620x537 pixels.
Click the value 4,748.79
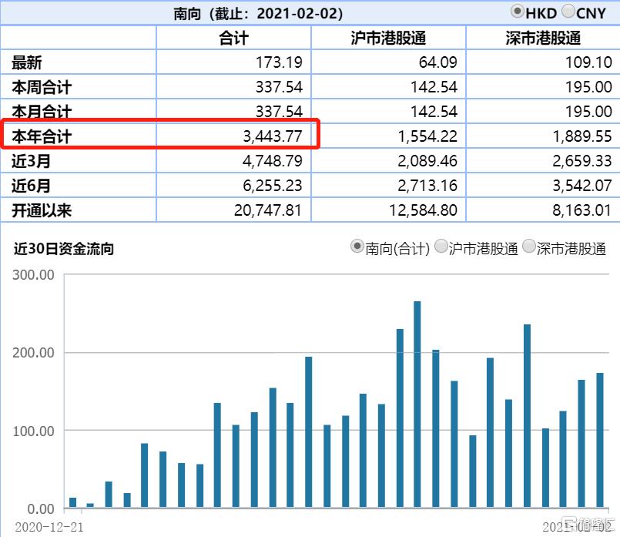tap(273, 161)
